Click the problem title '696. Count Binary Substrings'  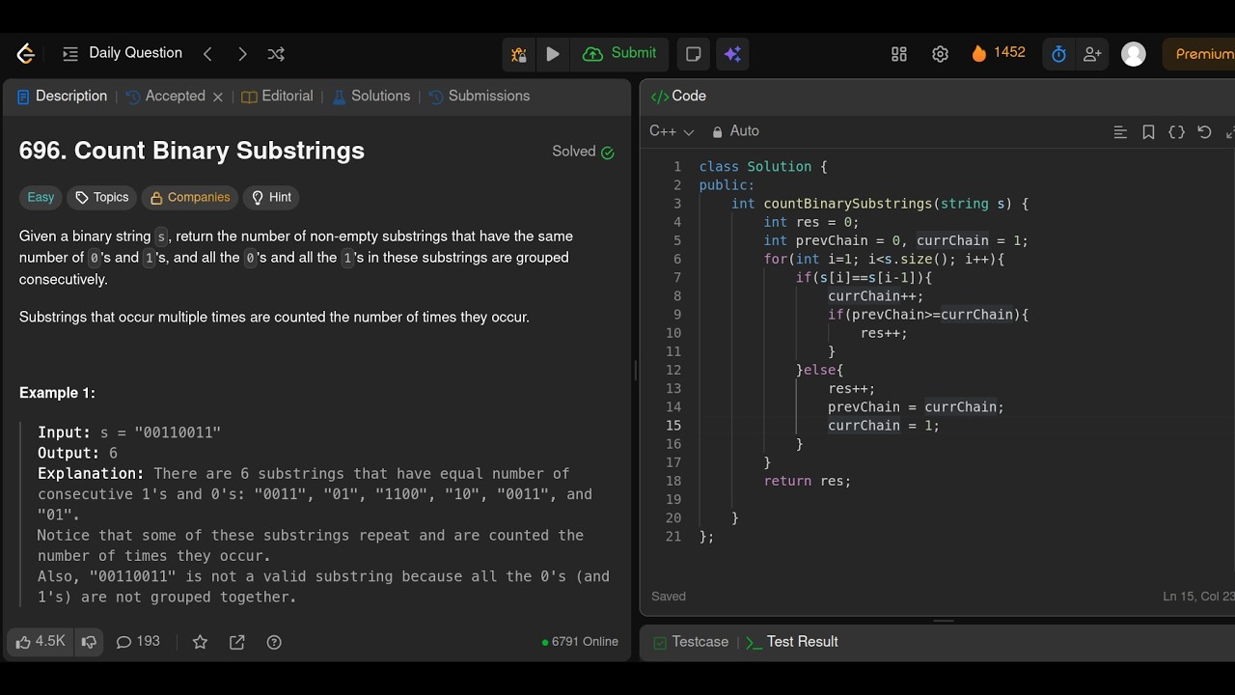(x=192, y=151)
